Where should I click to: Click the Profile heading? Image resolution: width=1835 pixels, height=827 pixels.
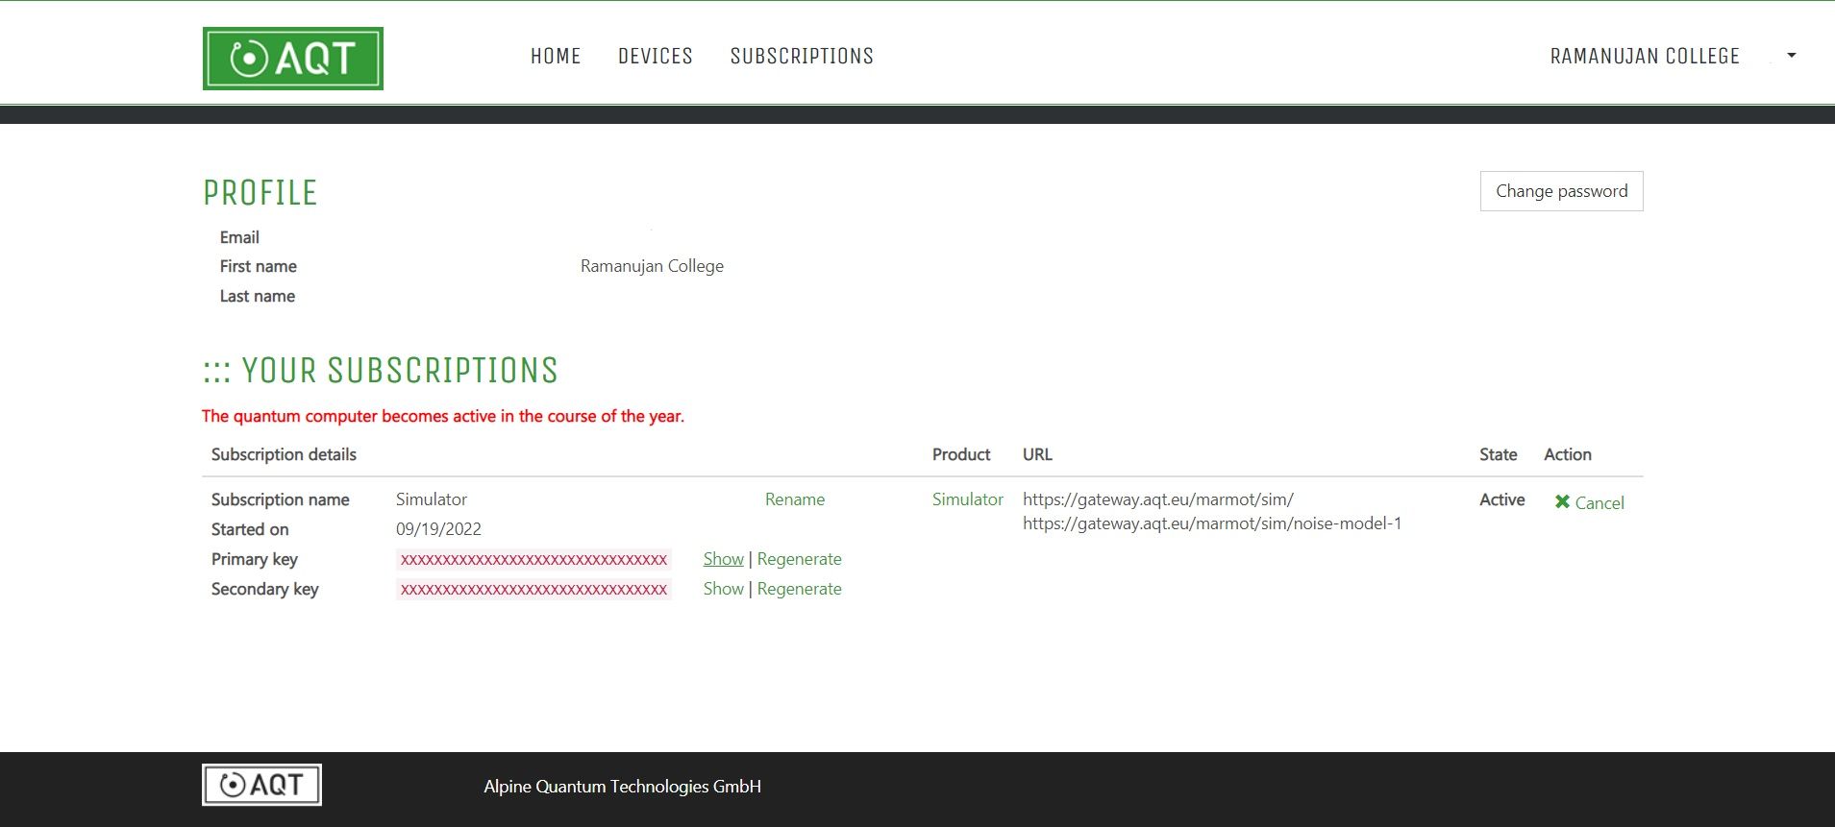pyautogui.click(x=260, y=193)
